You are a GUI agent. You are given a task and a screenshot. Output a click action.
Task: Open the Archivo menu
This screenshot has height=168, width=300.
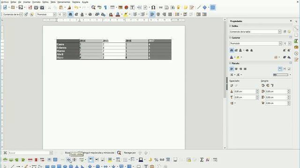coord(5,2)
